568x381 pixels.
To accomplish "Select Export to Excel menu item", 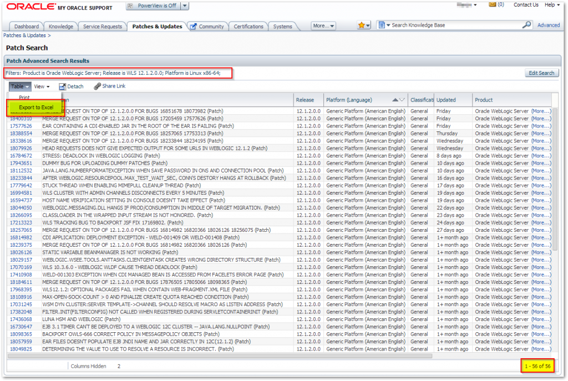I will [x=36, y=107].
